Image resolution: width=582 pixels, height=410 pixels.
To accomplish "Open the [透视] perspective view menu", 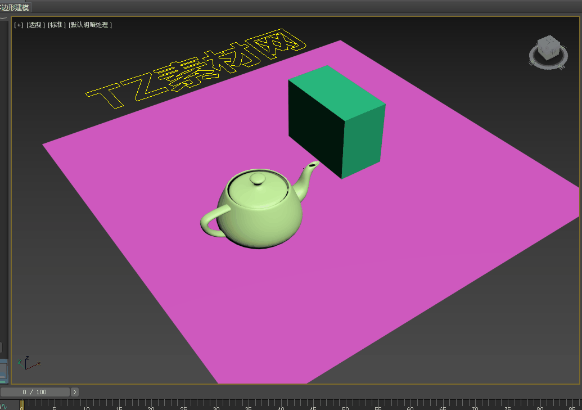I will 35,25.
